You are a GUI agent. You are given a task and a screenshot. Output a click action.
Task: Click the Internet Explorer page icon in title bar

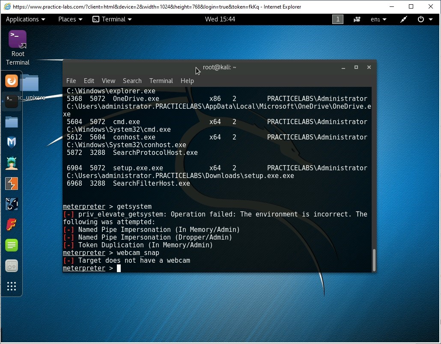tap(7, 6)
